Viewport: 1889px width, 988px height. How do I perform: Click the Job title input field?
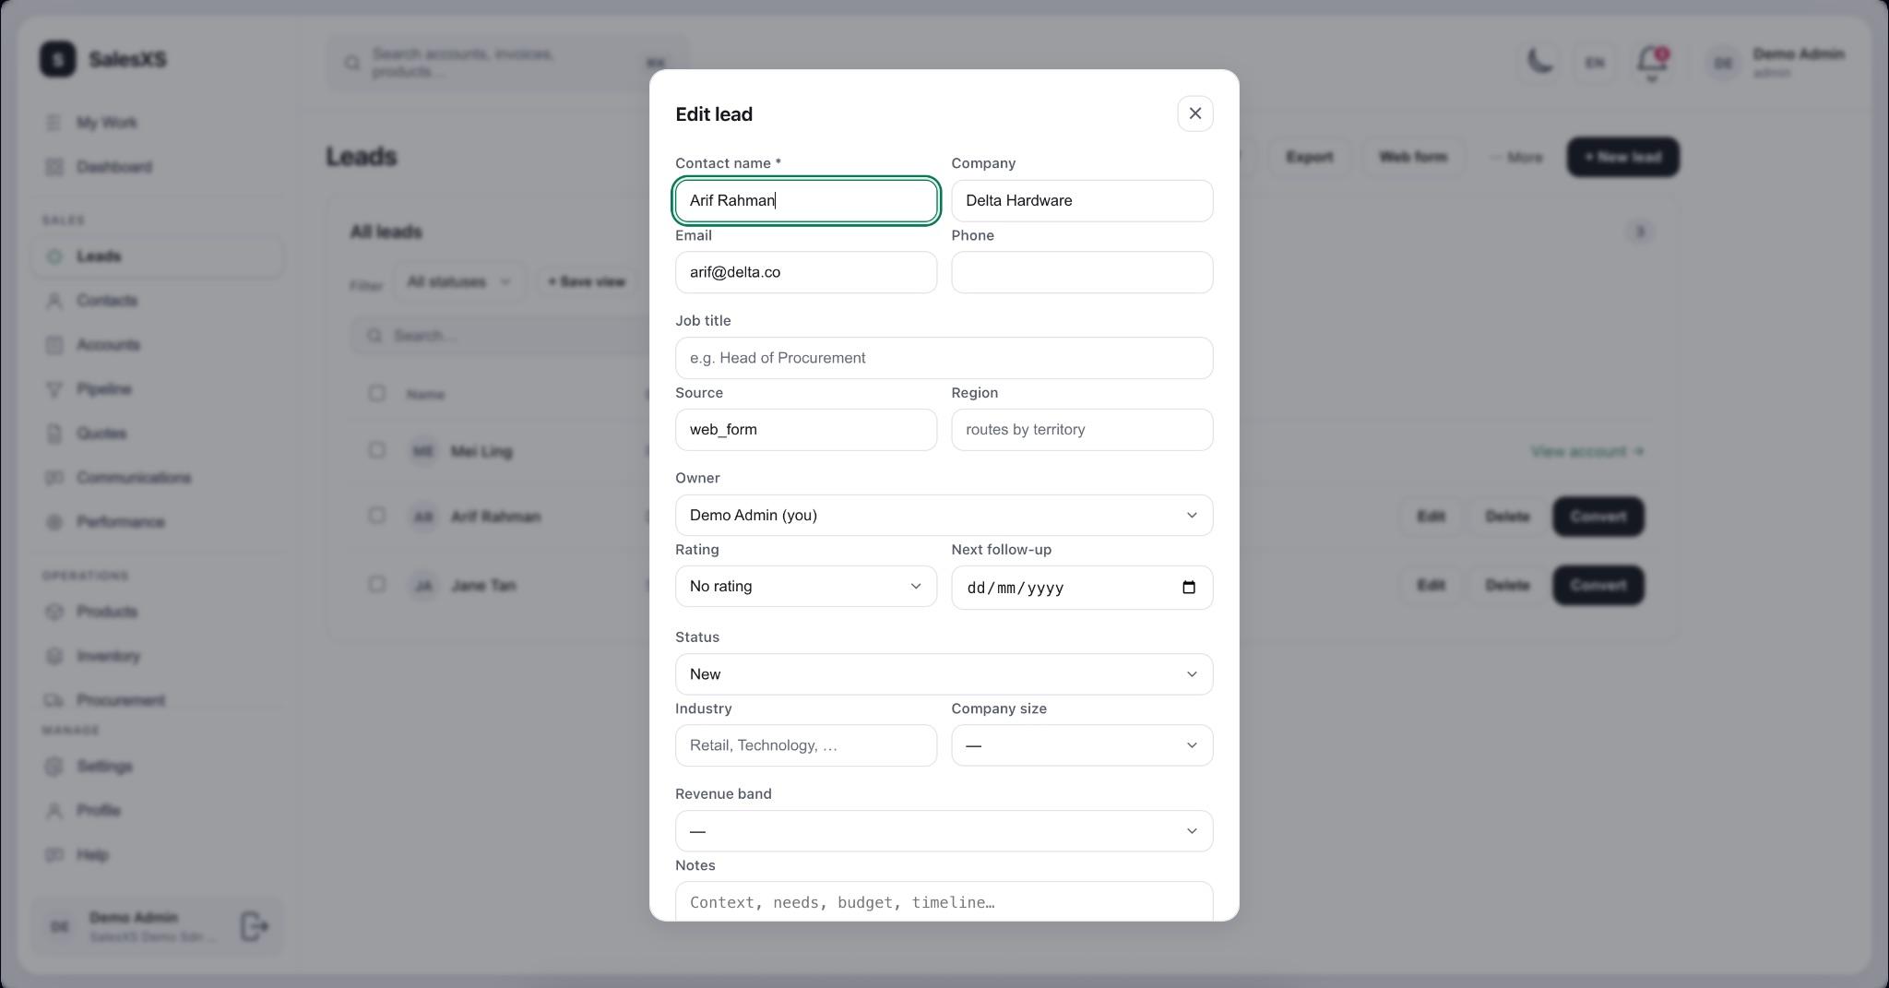pos(944,358)
